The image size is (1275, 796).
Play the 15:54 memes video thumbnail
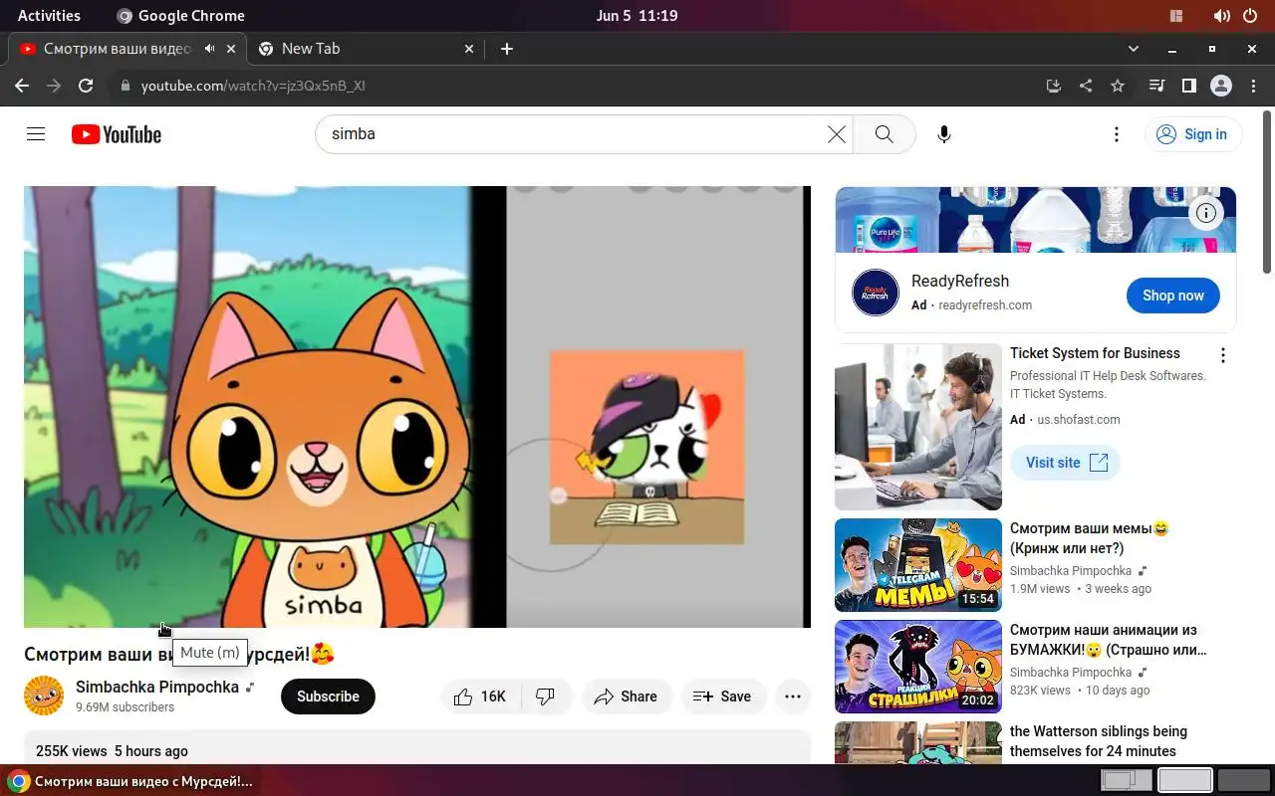(918, 565)
